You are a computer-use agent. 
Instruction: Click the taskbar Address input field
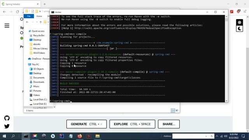[x=188, y=136]
